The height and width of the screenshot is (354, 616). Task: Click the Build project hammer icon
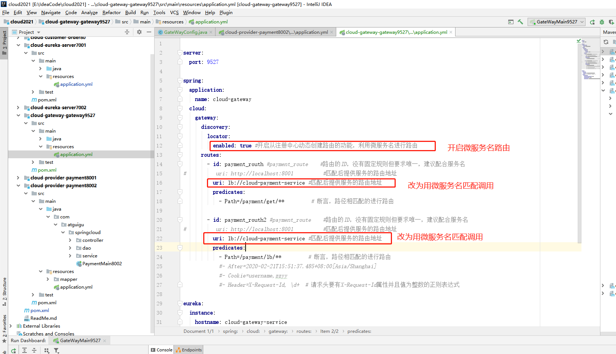520,22
